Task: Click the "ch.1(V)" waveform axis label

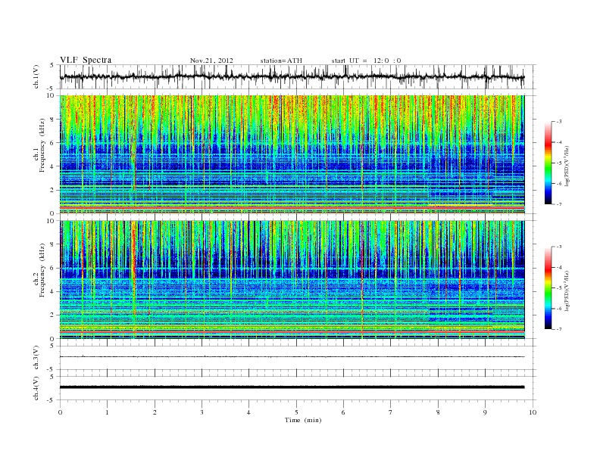Action: click(x=36, y=76)
